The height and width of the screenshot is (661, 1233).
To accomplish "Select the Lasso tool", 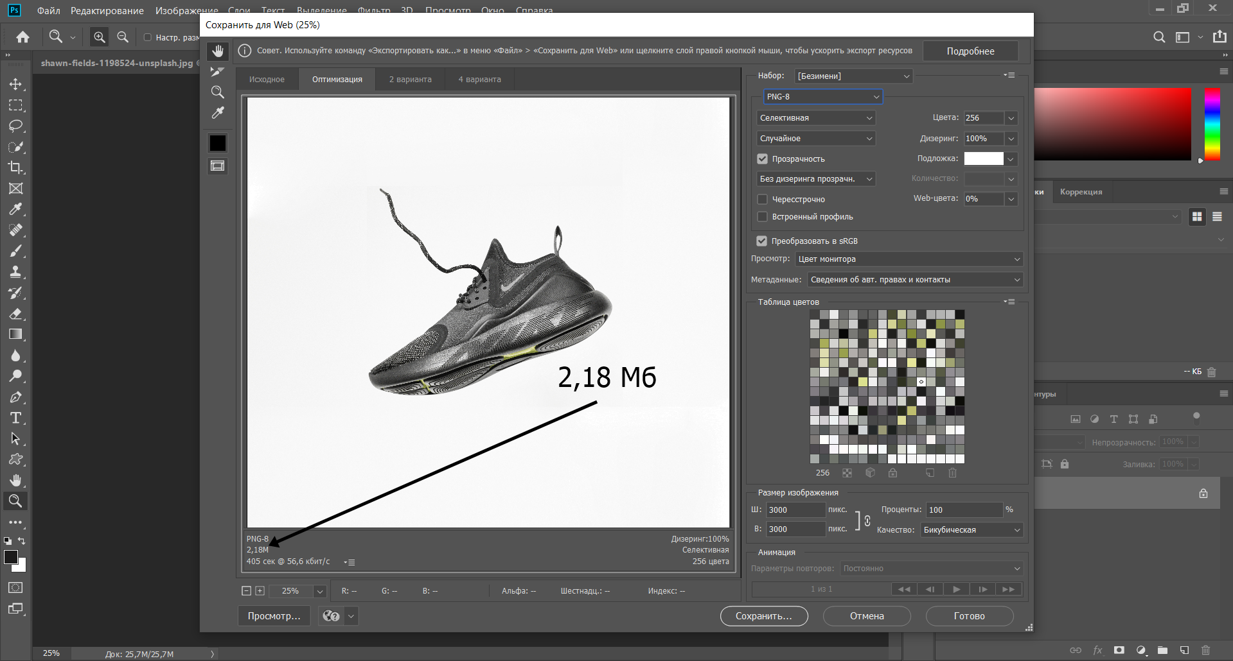I will [16, 126].
